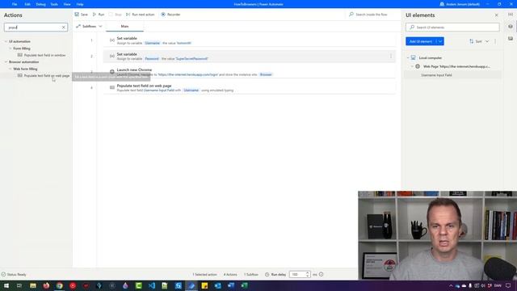Open the Tools menu

[54, 4]
